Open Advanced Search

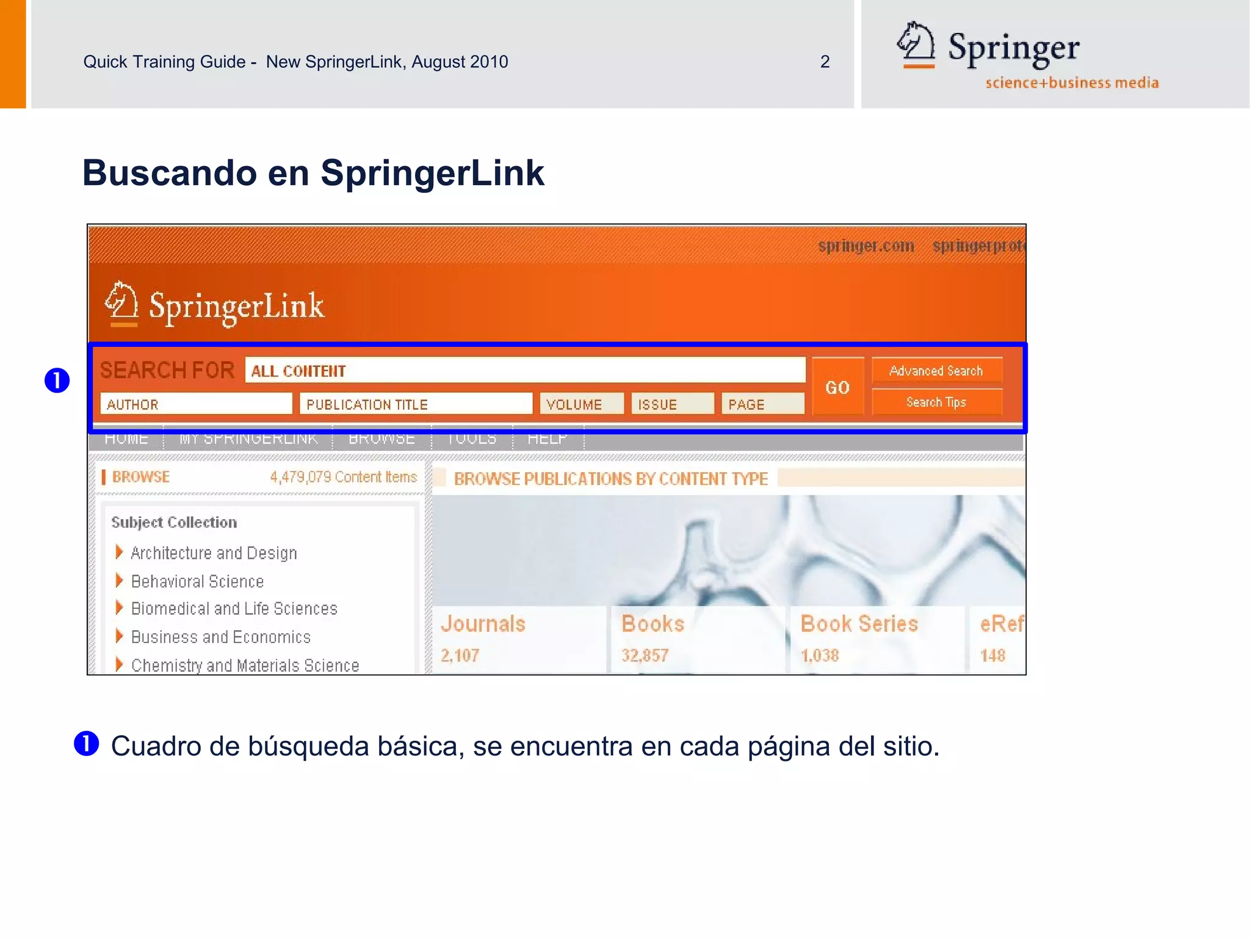click(x=936, y=371)
